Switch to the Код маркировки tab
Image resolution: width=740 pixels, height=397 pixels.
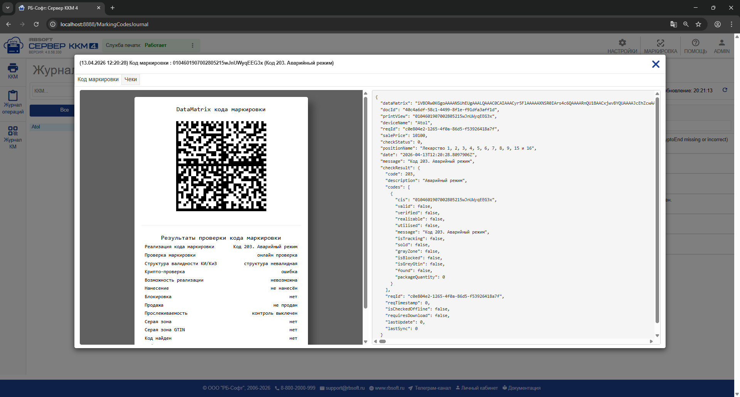[98, 79]
